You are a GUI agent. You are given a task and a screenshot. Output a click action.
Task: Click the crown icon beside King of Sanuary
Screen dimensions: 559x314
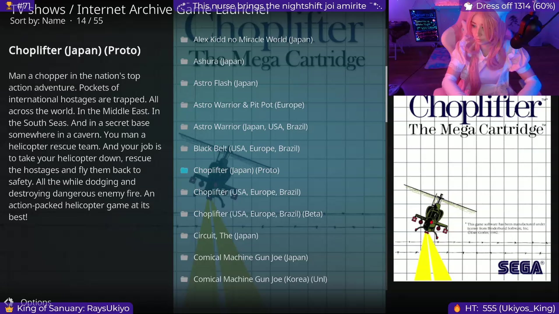[x=9, y=308]
